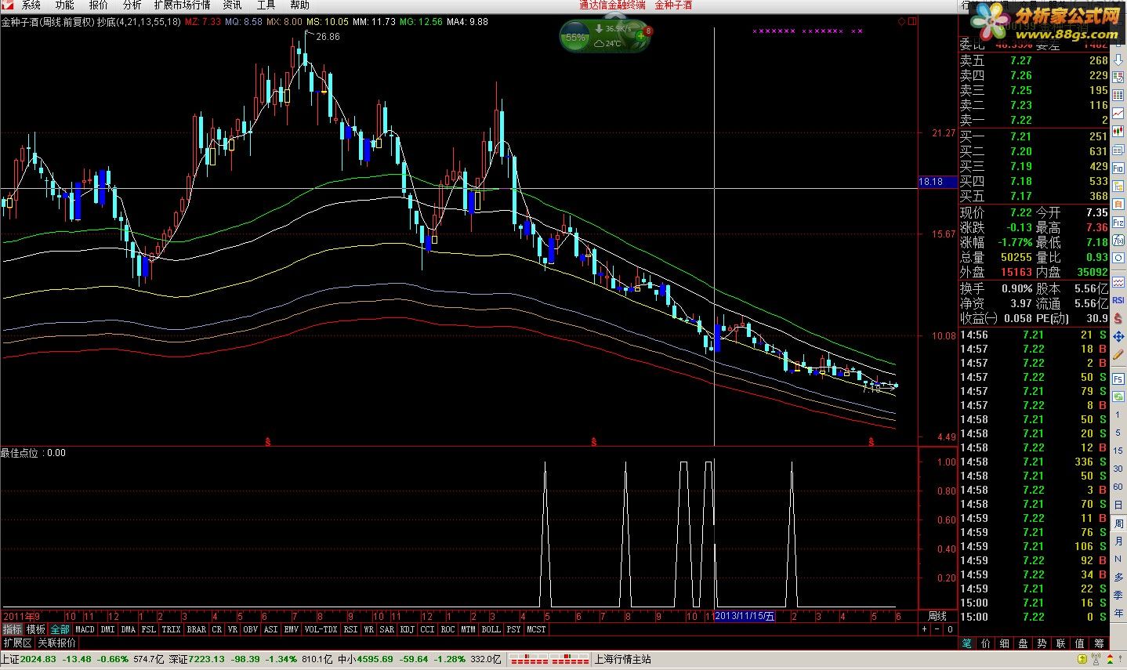Click the 上证 index value 2024.83

[38, 659]
